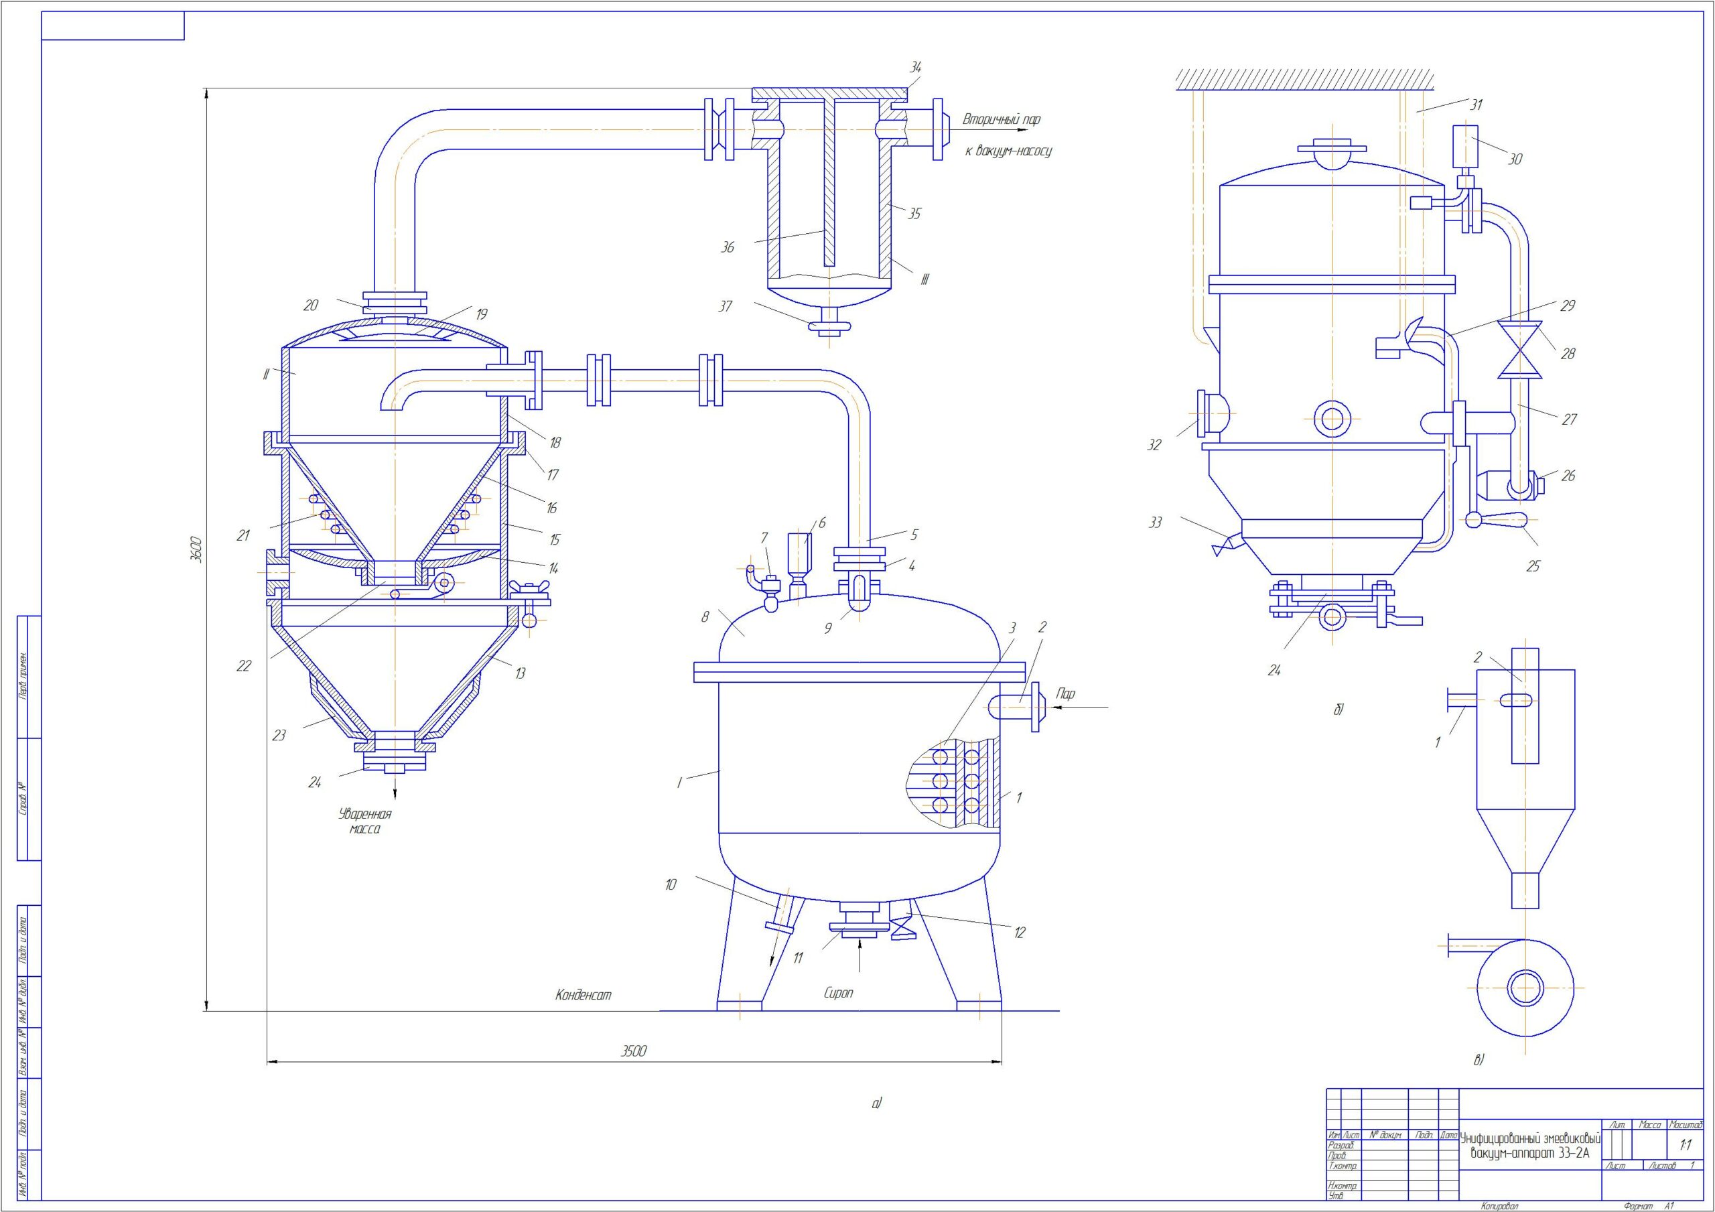Click the 'Формат A1' text below frame

1649,1206
